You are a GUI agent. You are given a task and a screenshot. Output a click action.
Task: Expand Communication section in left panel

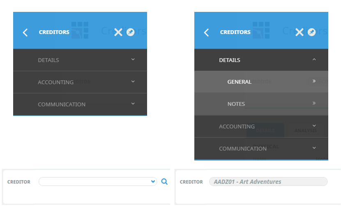(x=133, y=104)
